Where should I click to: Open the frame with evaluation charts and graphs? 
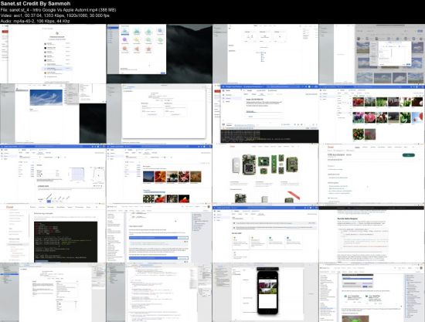click(53, 174)
